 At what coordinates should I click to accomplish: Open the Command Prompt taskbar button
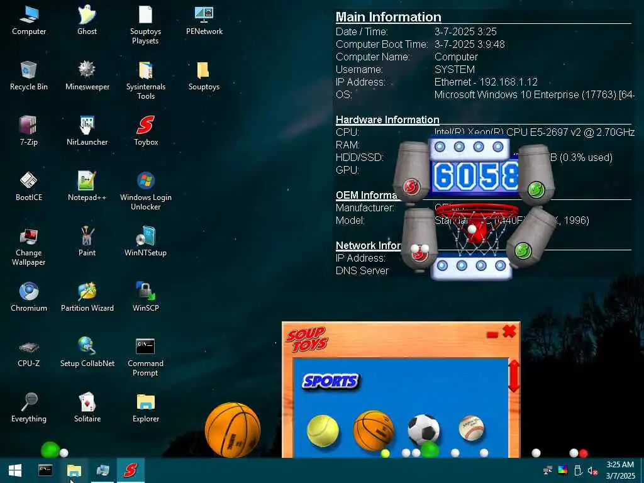click(x=45, y=470)
